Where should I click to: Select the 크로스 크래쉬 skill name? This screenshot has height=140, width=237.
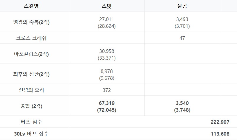[31, 38]
